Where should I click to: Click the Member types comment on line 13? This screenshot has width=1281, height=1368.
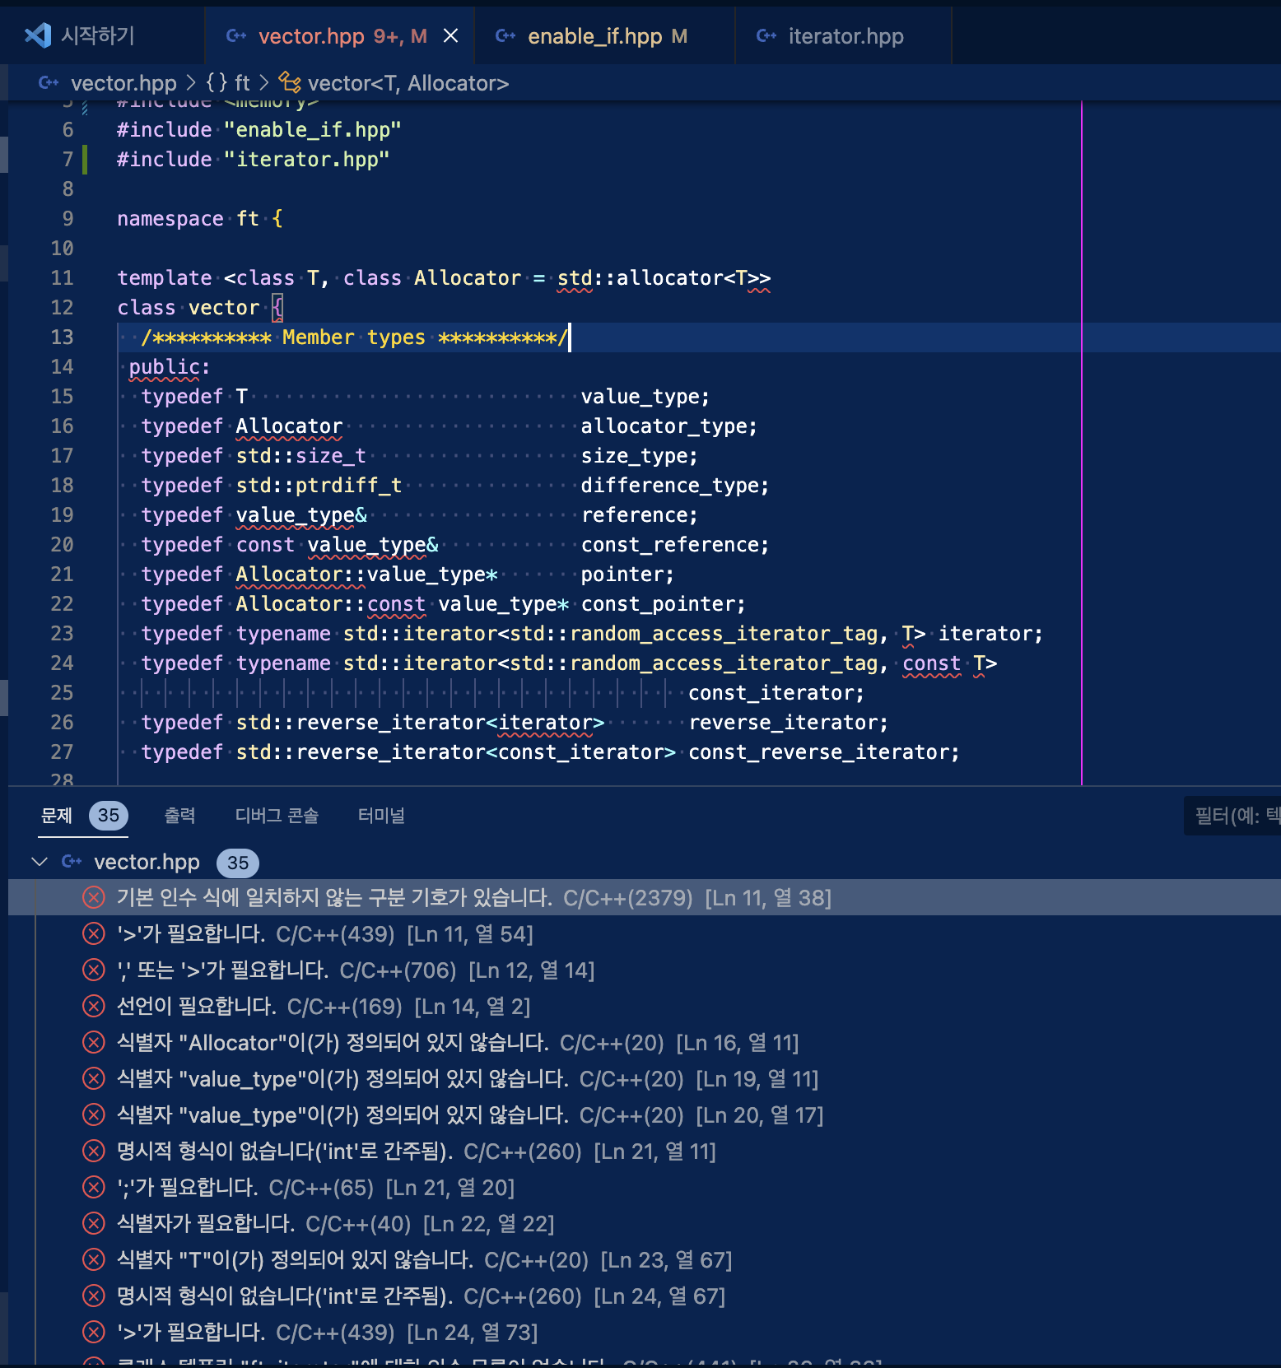coord(355,337)
